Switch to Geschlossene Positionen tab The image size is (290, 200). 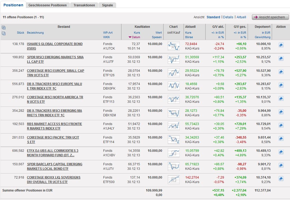click(48, 5)
